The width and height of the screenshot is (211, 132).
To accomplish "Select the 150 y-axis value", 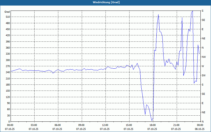I will pyautogui.click(x=8, y=91).
